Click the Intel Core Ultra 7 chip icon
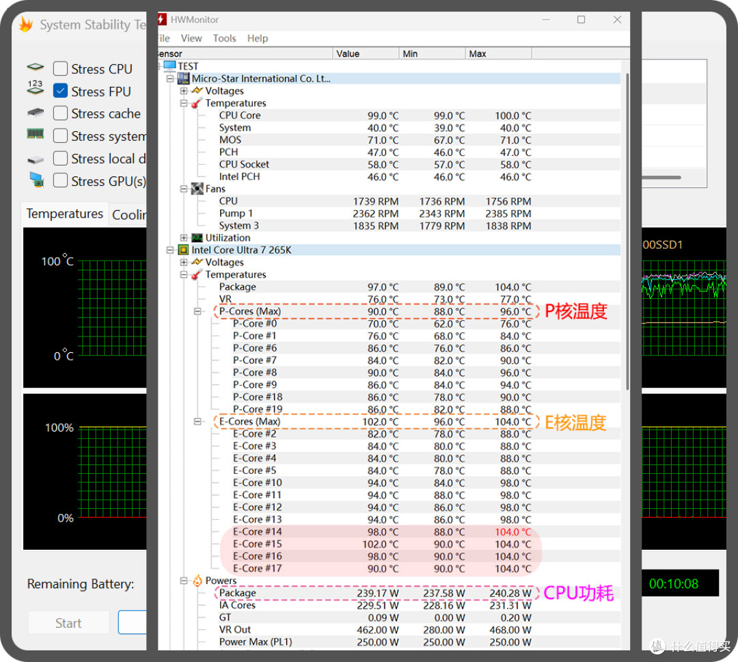738x662 pixels. (x=184, y=250)
